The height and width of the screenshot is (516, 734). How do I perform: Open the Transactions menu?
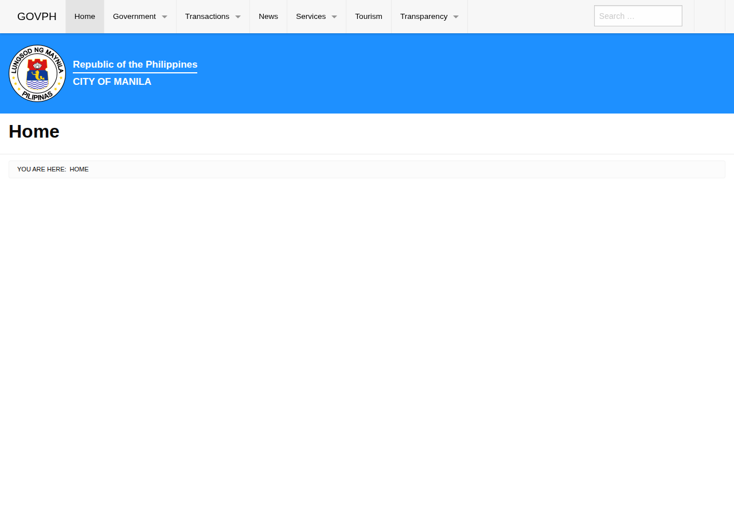point(213,17)
